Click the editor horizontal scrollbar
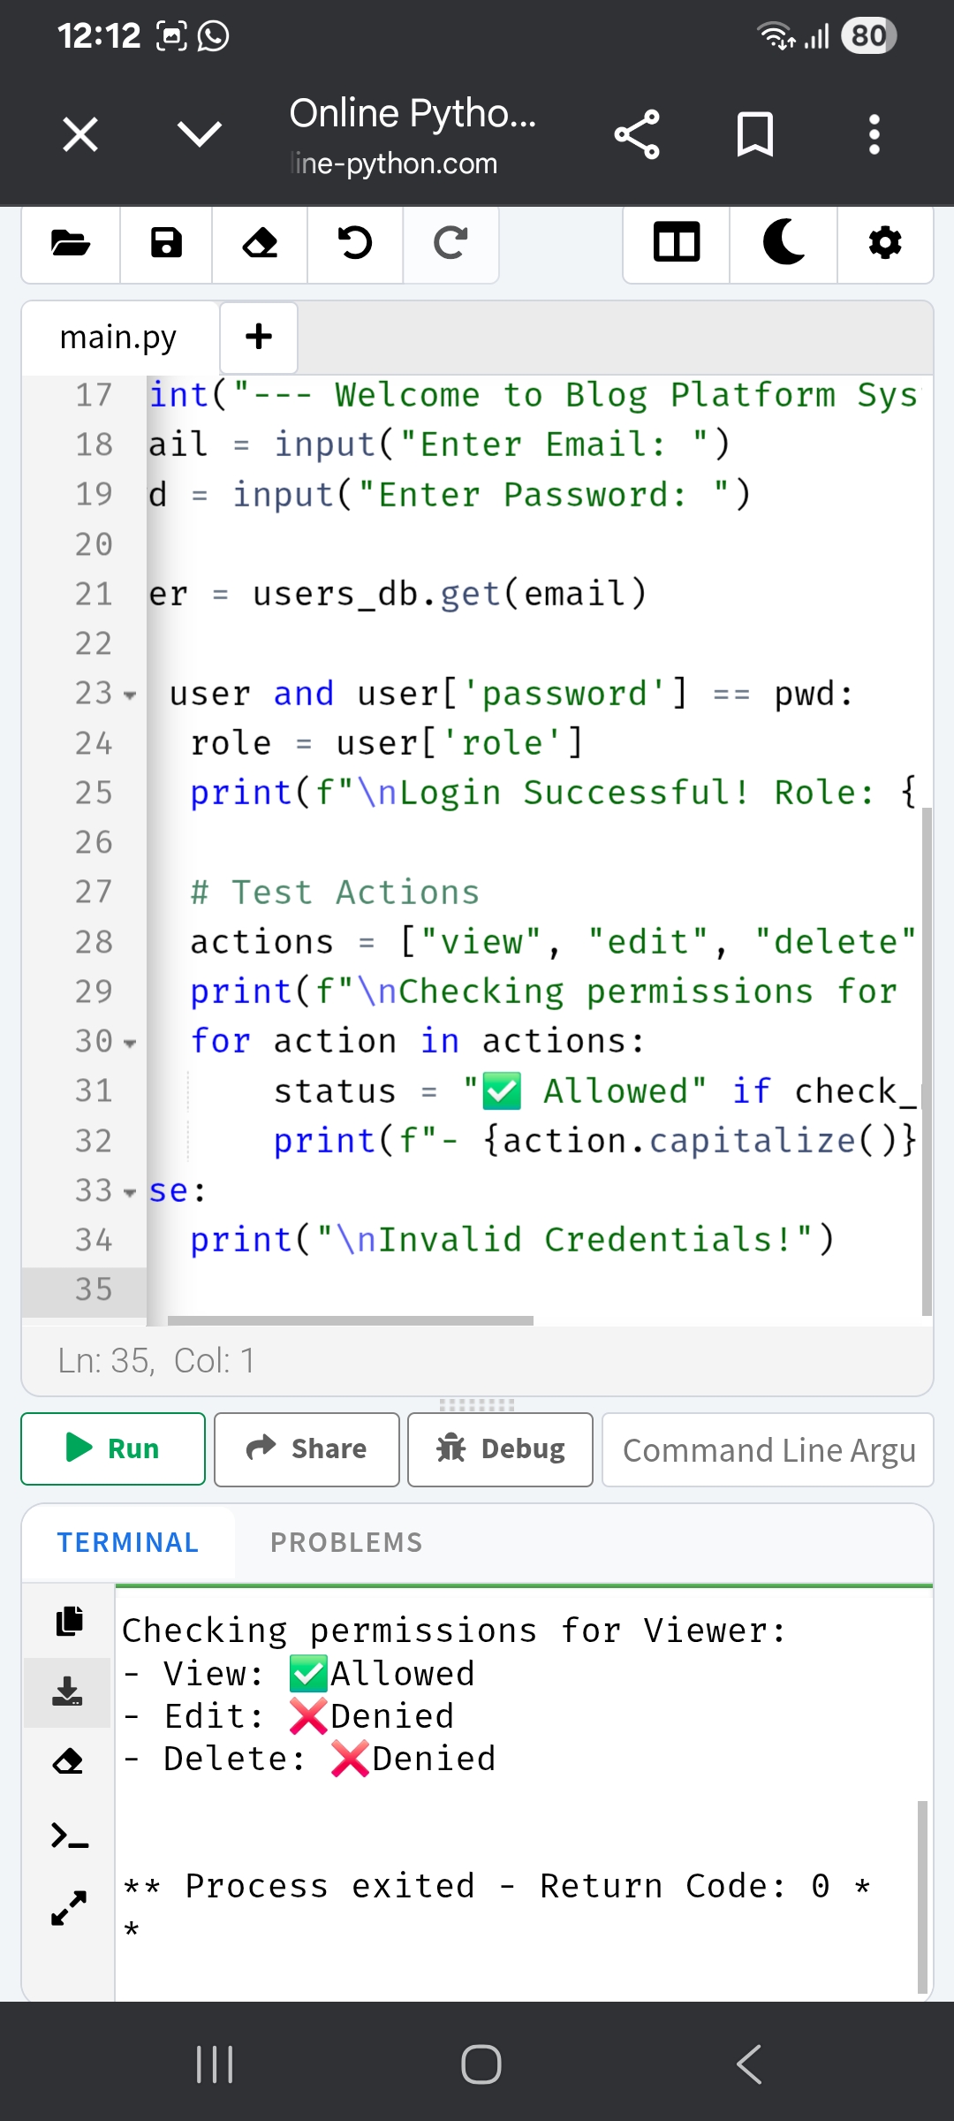Image resolution: width=954 pixels, height=2121 pixels. tap(351, 1320)
